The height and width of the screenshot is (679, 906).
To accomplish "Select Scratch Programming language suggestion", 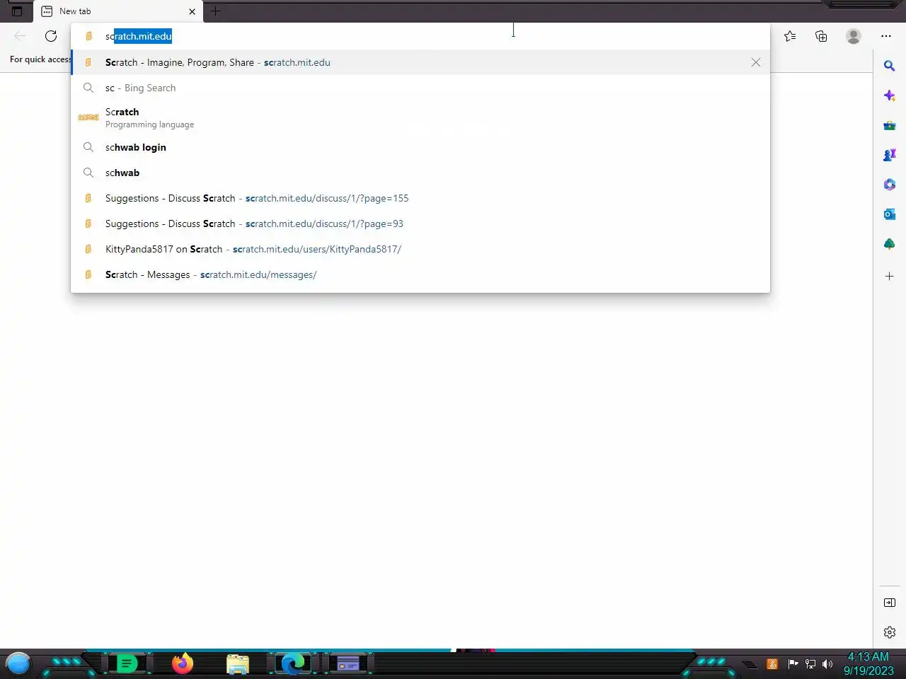I will (420, 117).
